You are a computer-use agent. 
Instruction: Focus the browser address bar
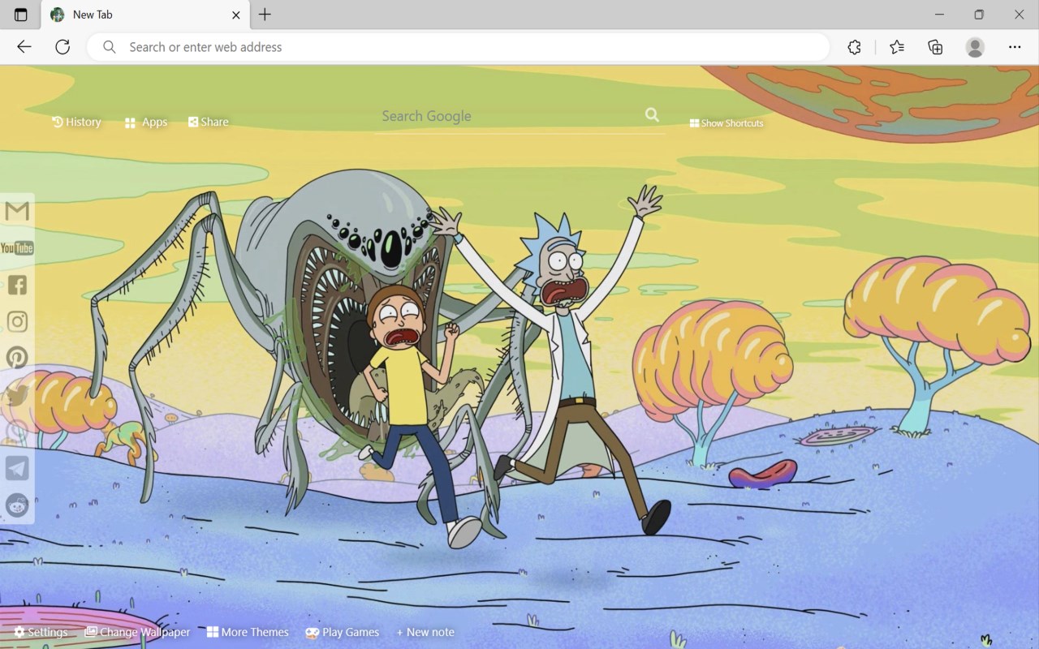(x=459, y=47)
